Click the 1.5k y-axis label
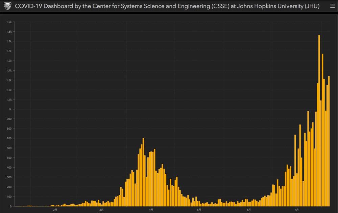The image size is (338, 213). [9, 61]
